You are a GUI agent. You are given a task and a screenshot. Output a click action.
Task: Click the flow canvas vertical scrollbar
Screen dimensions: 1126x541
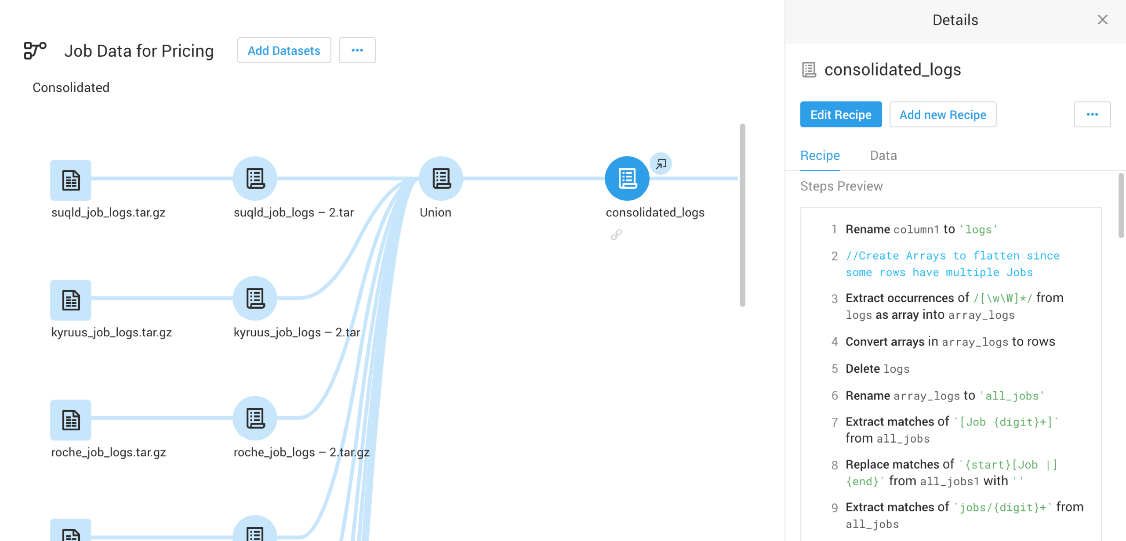pos(742,215)
